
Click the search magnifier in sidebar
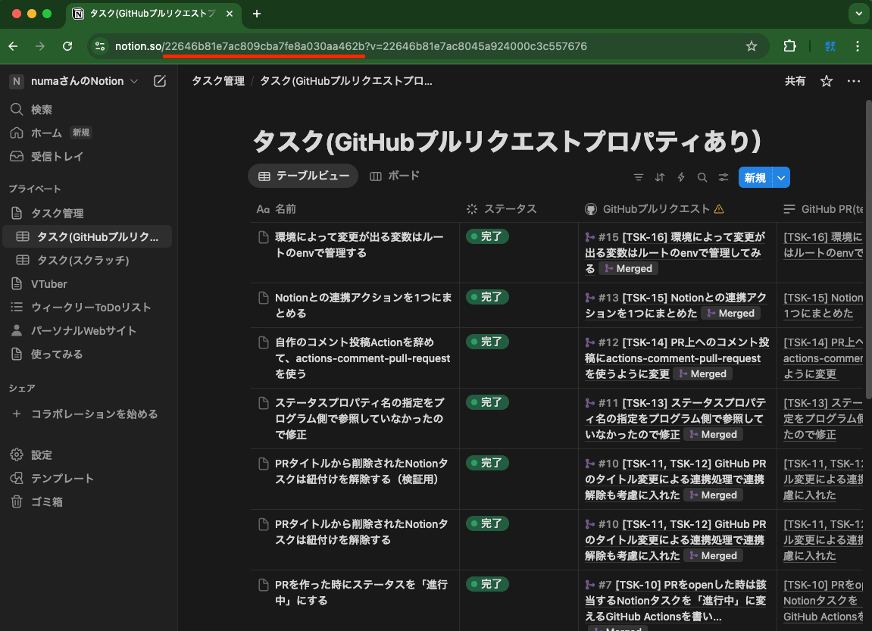click(17, 110)
